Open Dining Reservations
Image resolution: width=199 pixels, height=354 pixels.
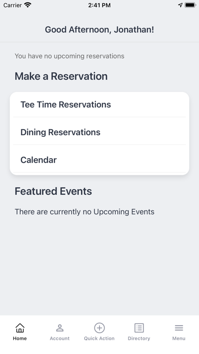tap(99, 132)
